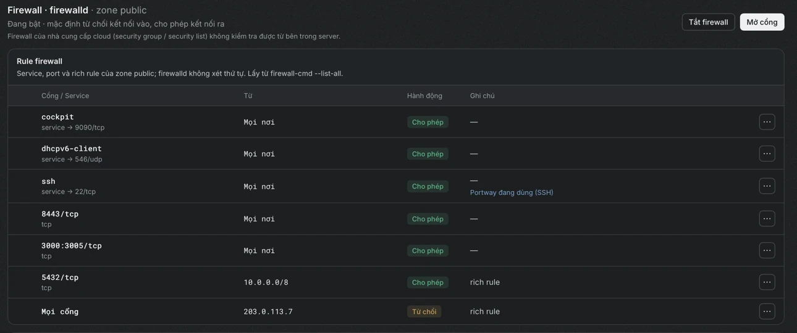The image size is (797, 333).
Task: Click the Mở cổng button
Action: click(762, 22)
